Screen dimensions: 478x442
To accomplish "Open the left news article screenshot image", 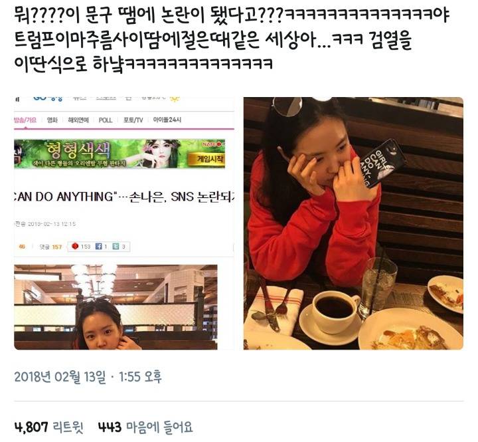I will coord(124,223).
